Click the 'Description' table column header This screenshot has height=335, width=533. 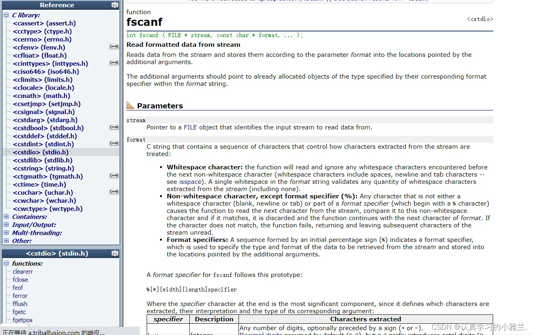[x=214, y=319]
